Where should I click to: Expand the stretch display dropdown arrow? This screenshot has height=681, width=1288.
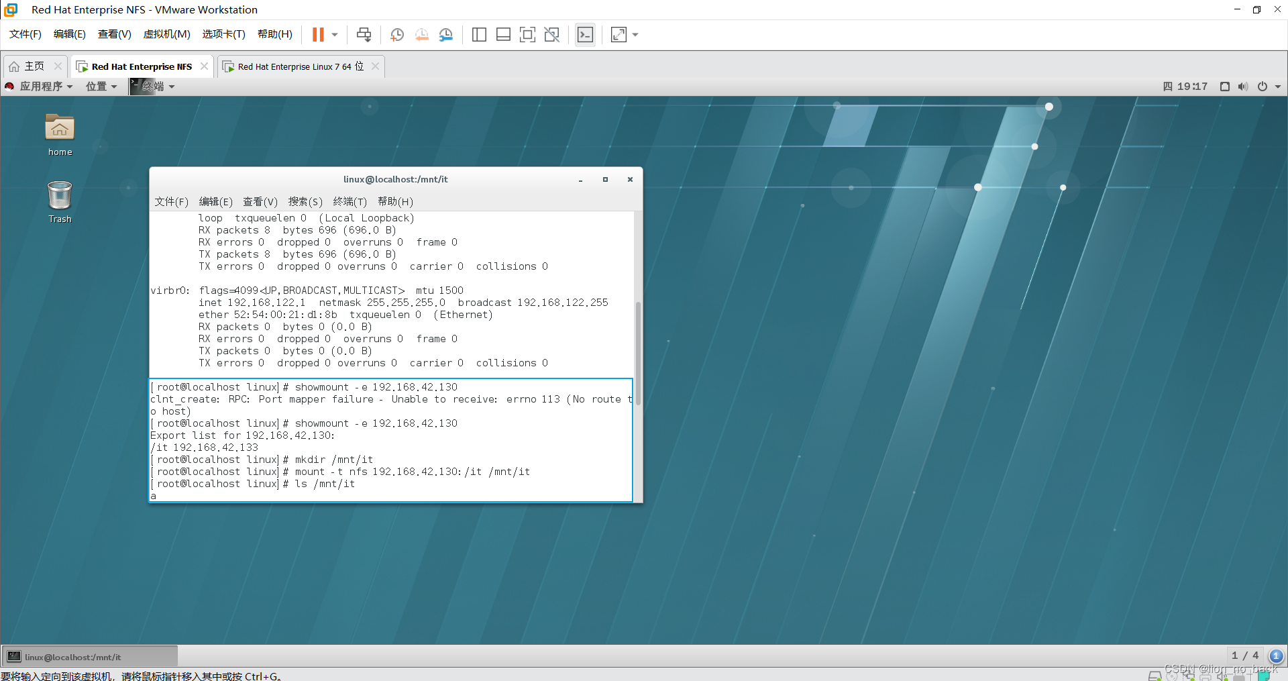pyautogui.click(x=635, y=35)
